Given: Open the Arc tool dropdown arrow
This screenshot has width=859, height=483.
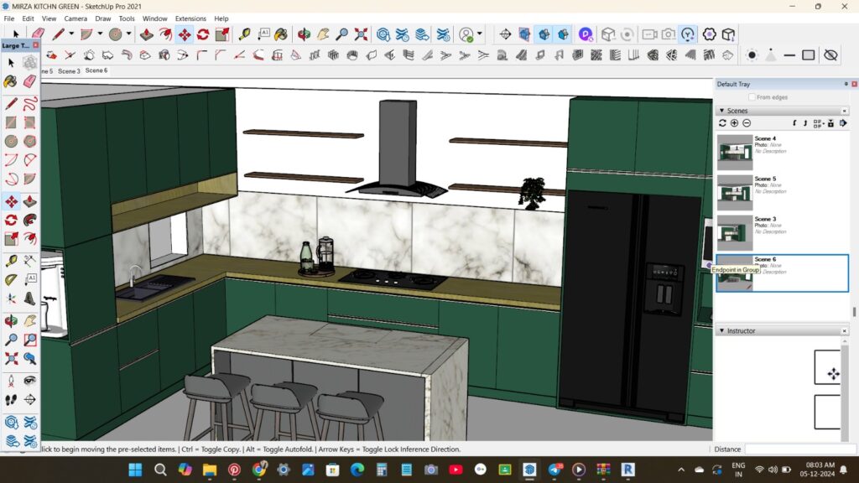Looking at the screenshot, I should point(100,34).
